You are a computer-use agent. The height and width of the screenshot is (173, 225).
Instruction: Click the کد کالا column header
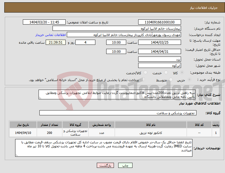coord(199,125)
